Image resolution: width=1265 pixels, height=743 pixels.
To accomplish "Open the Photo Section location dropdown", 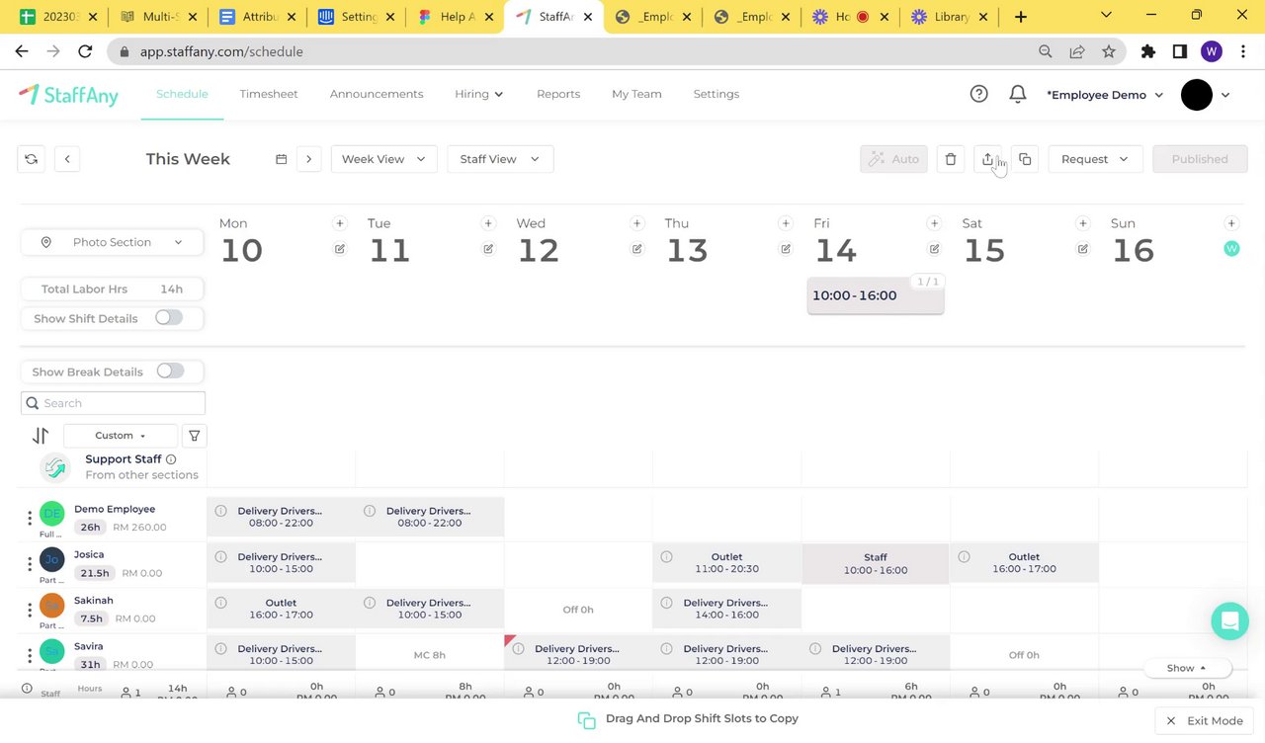I will (x=113, y=242).
